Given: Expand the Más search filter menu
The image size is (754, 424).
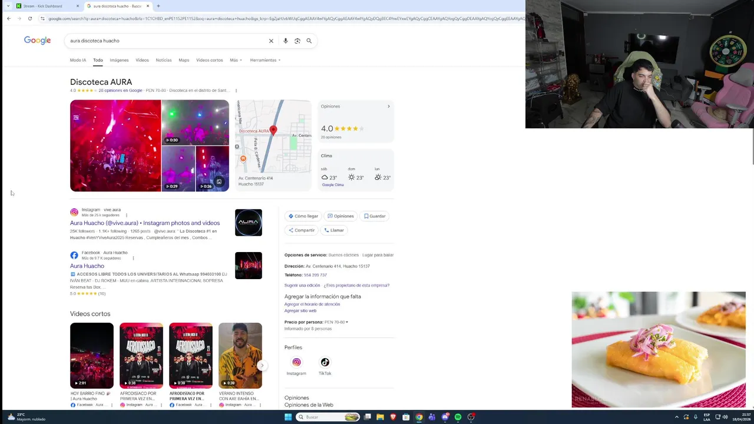Looking at the screenshot, I should click(236, 60).
